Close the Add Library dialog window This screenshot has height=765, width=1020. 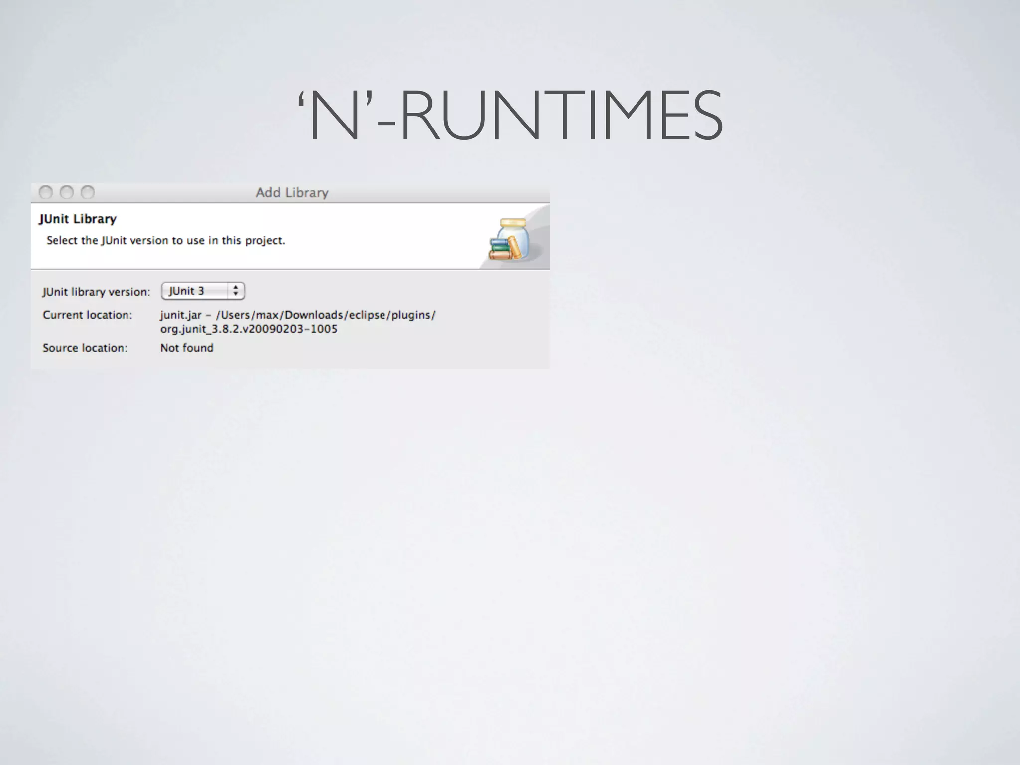[x=46, y=192]
